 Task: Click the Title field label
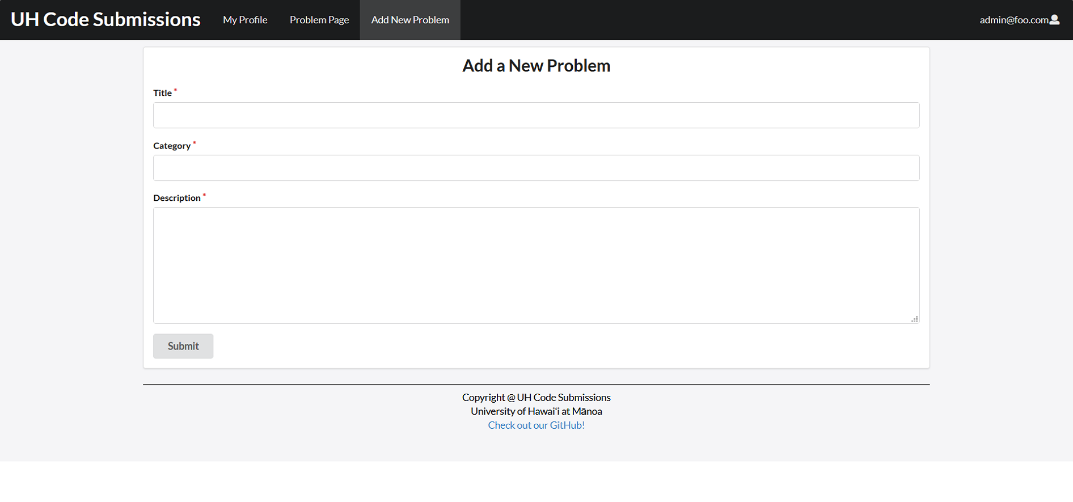tap(162, 93)
